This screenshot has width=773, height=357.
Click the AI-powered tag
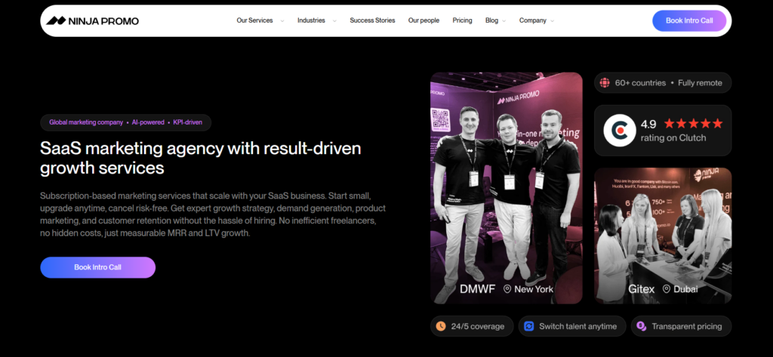[x=148, y=122]
